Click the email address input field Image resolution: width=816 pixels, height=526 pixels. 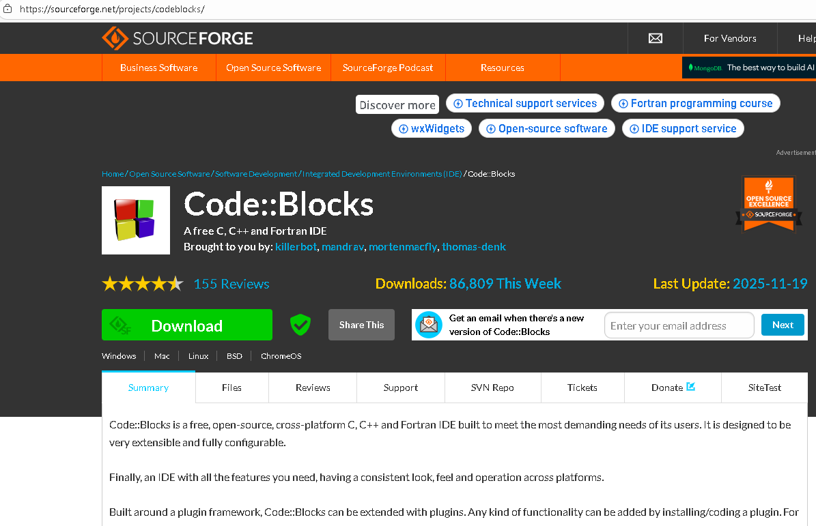[x=679, y=325]
